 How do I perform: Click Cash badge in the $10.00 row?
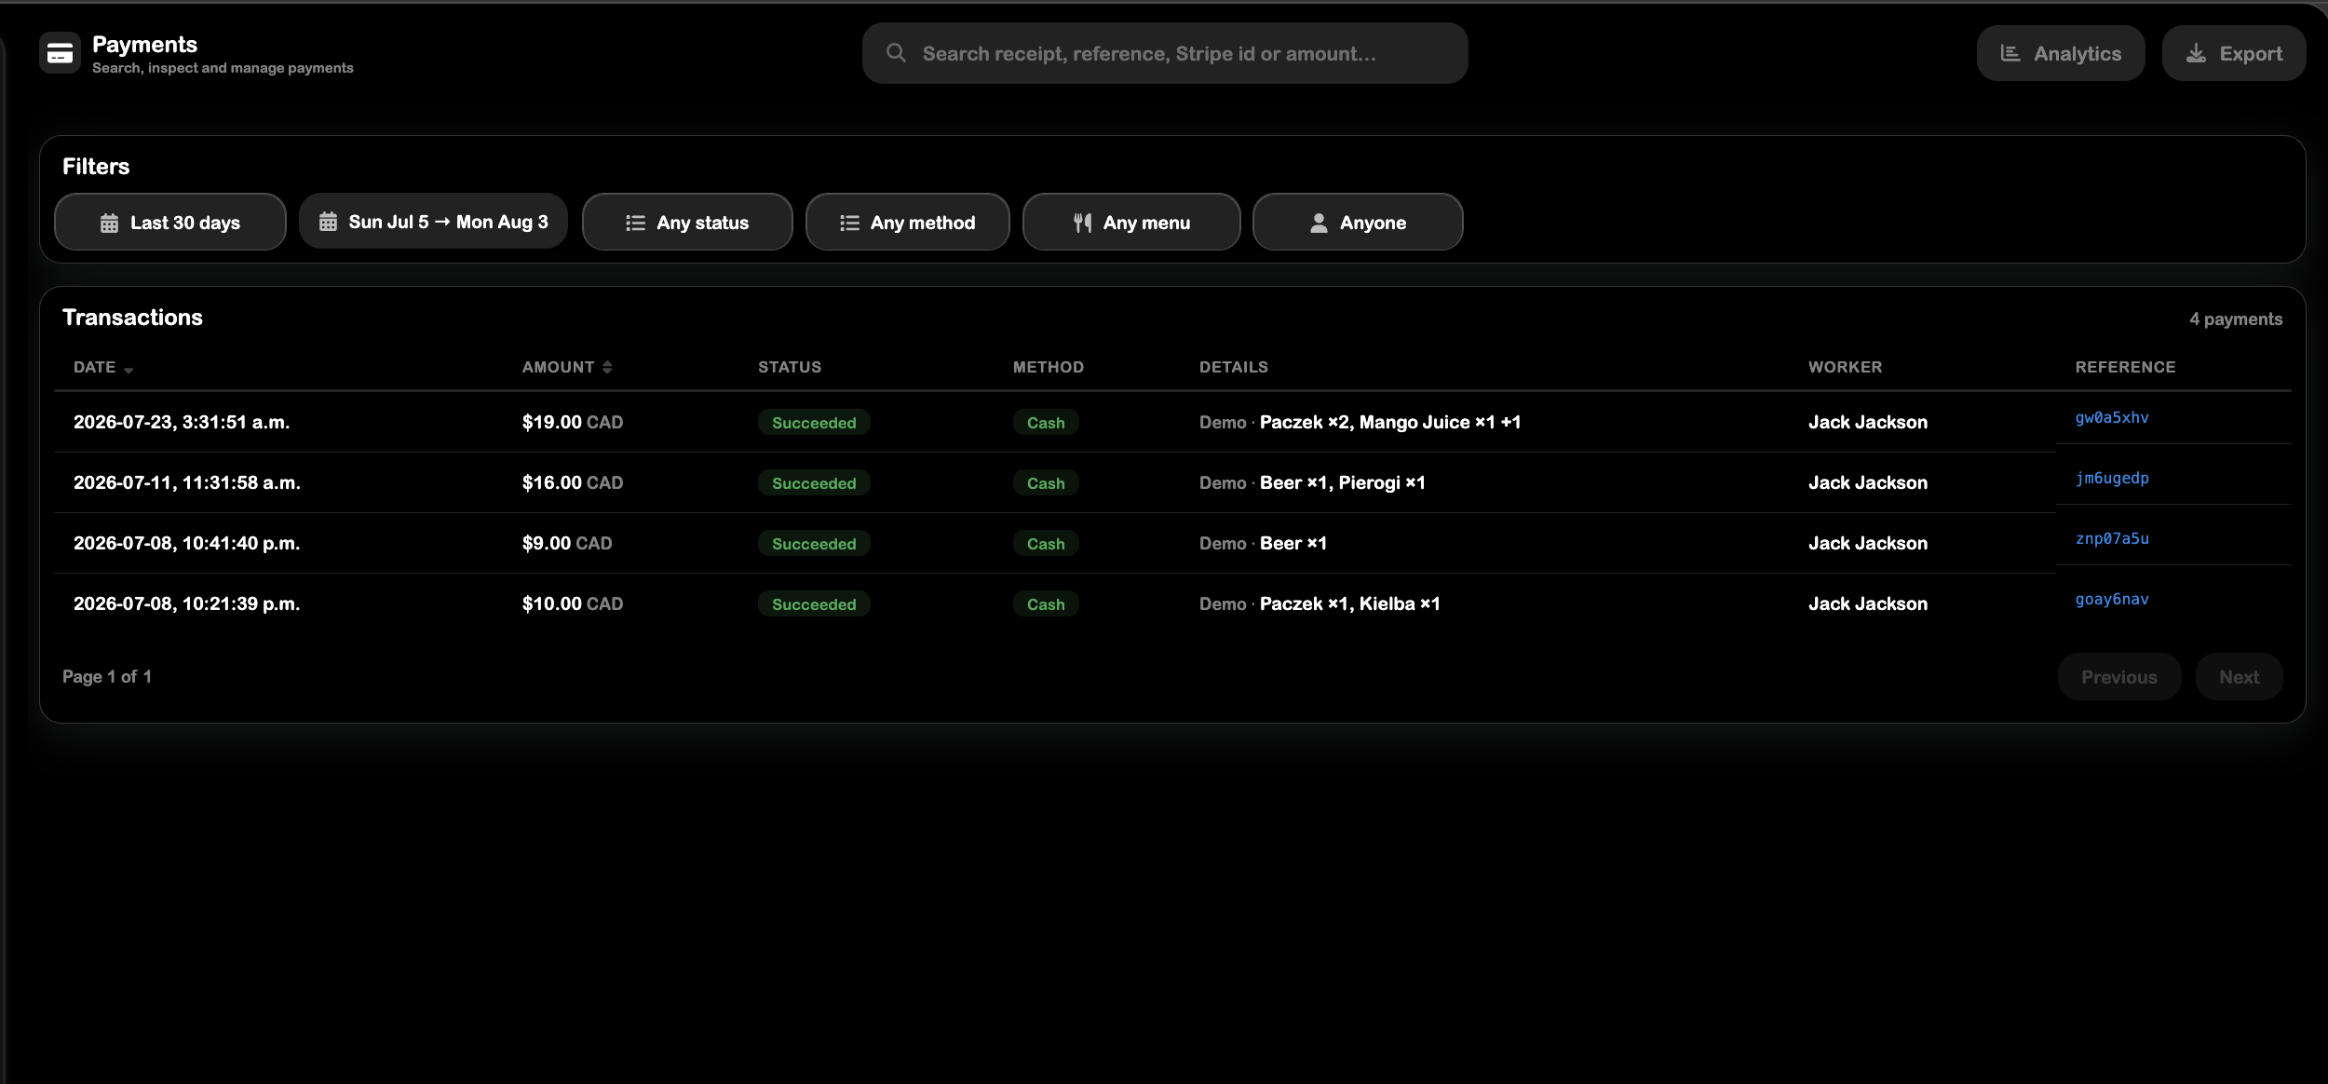click(1046, 603)
